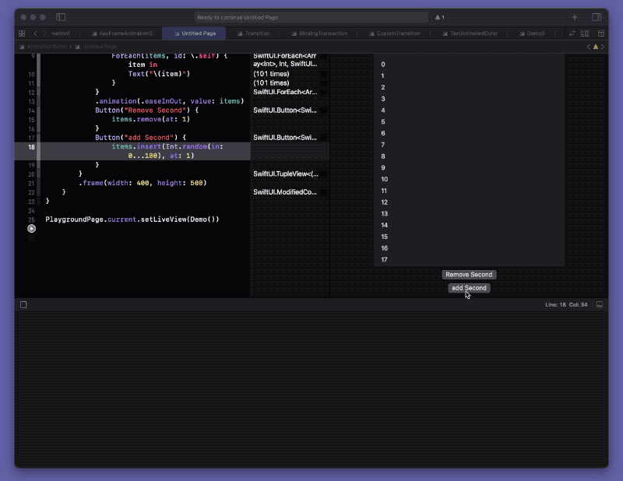Click the code review arrows icon
This screenshot has width=623, height=481.
pyautogui.click(x=572, y=34)
